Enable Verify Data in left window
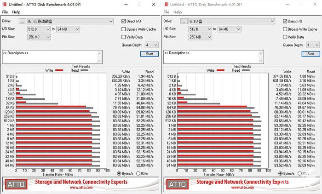Viewport: 322px width, 194px height. [124, 37]
